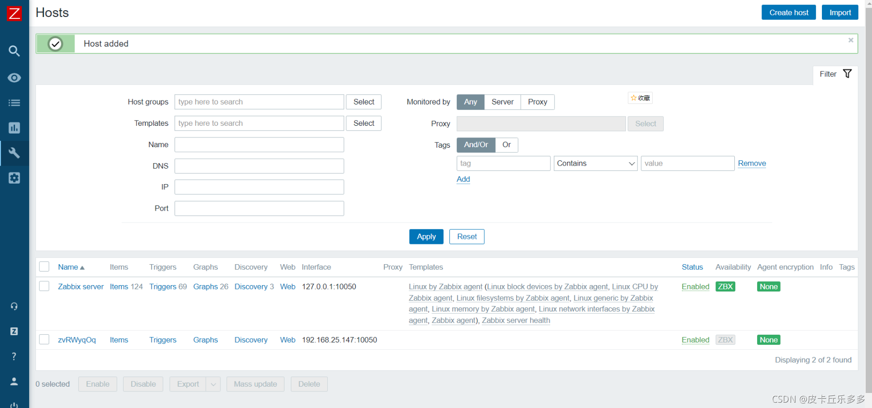
Task: Sort hosts by Status column
Action: click(692, 267)
